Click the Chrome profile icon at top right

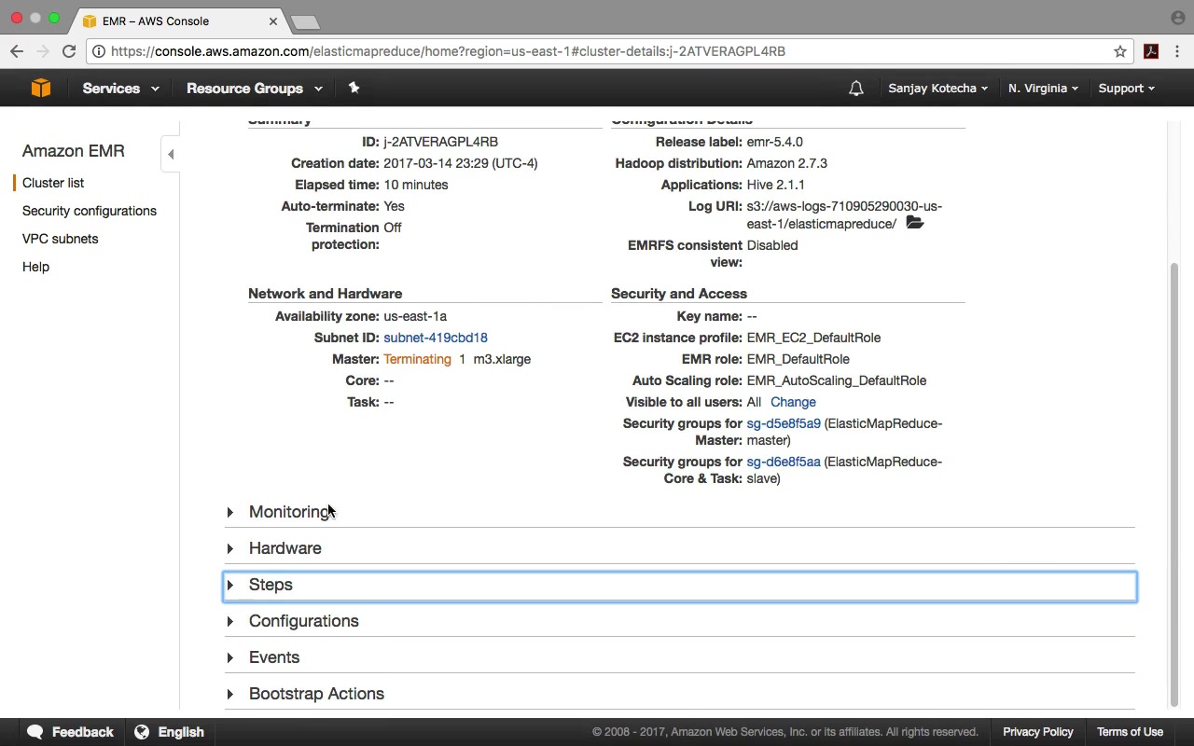1177,18
